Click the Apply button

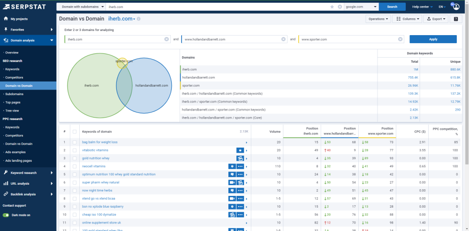(x=433, y=39)
